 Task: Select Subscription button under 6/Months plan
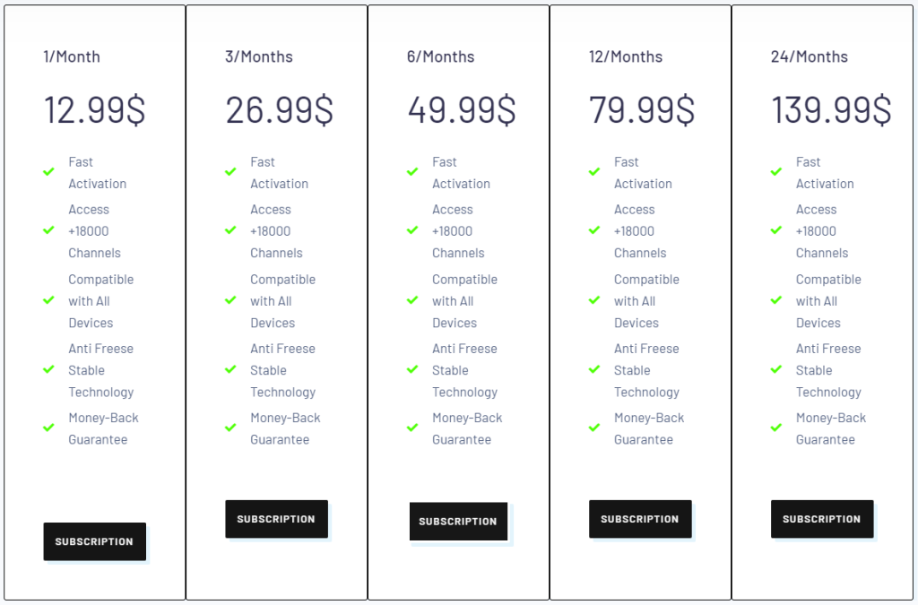coord(458,521)
